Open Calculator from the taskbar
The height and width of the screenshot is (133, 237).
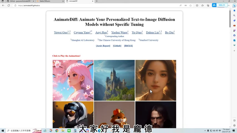pos(75,131)
